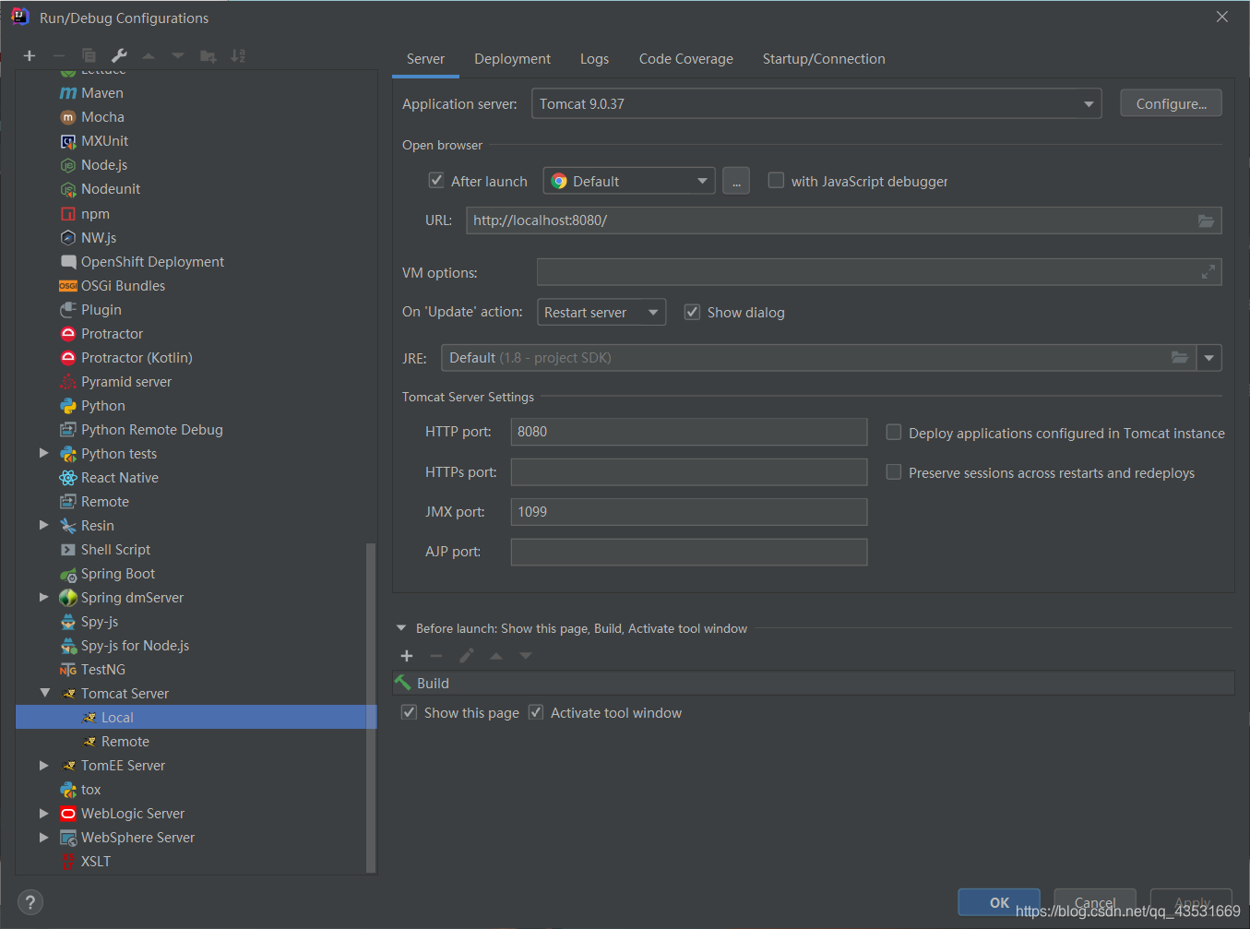Switch to the Startup/Connection tab
1250x929 pixels.
(824, 59)
